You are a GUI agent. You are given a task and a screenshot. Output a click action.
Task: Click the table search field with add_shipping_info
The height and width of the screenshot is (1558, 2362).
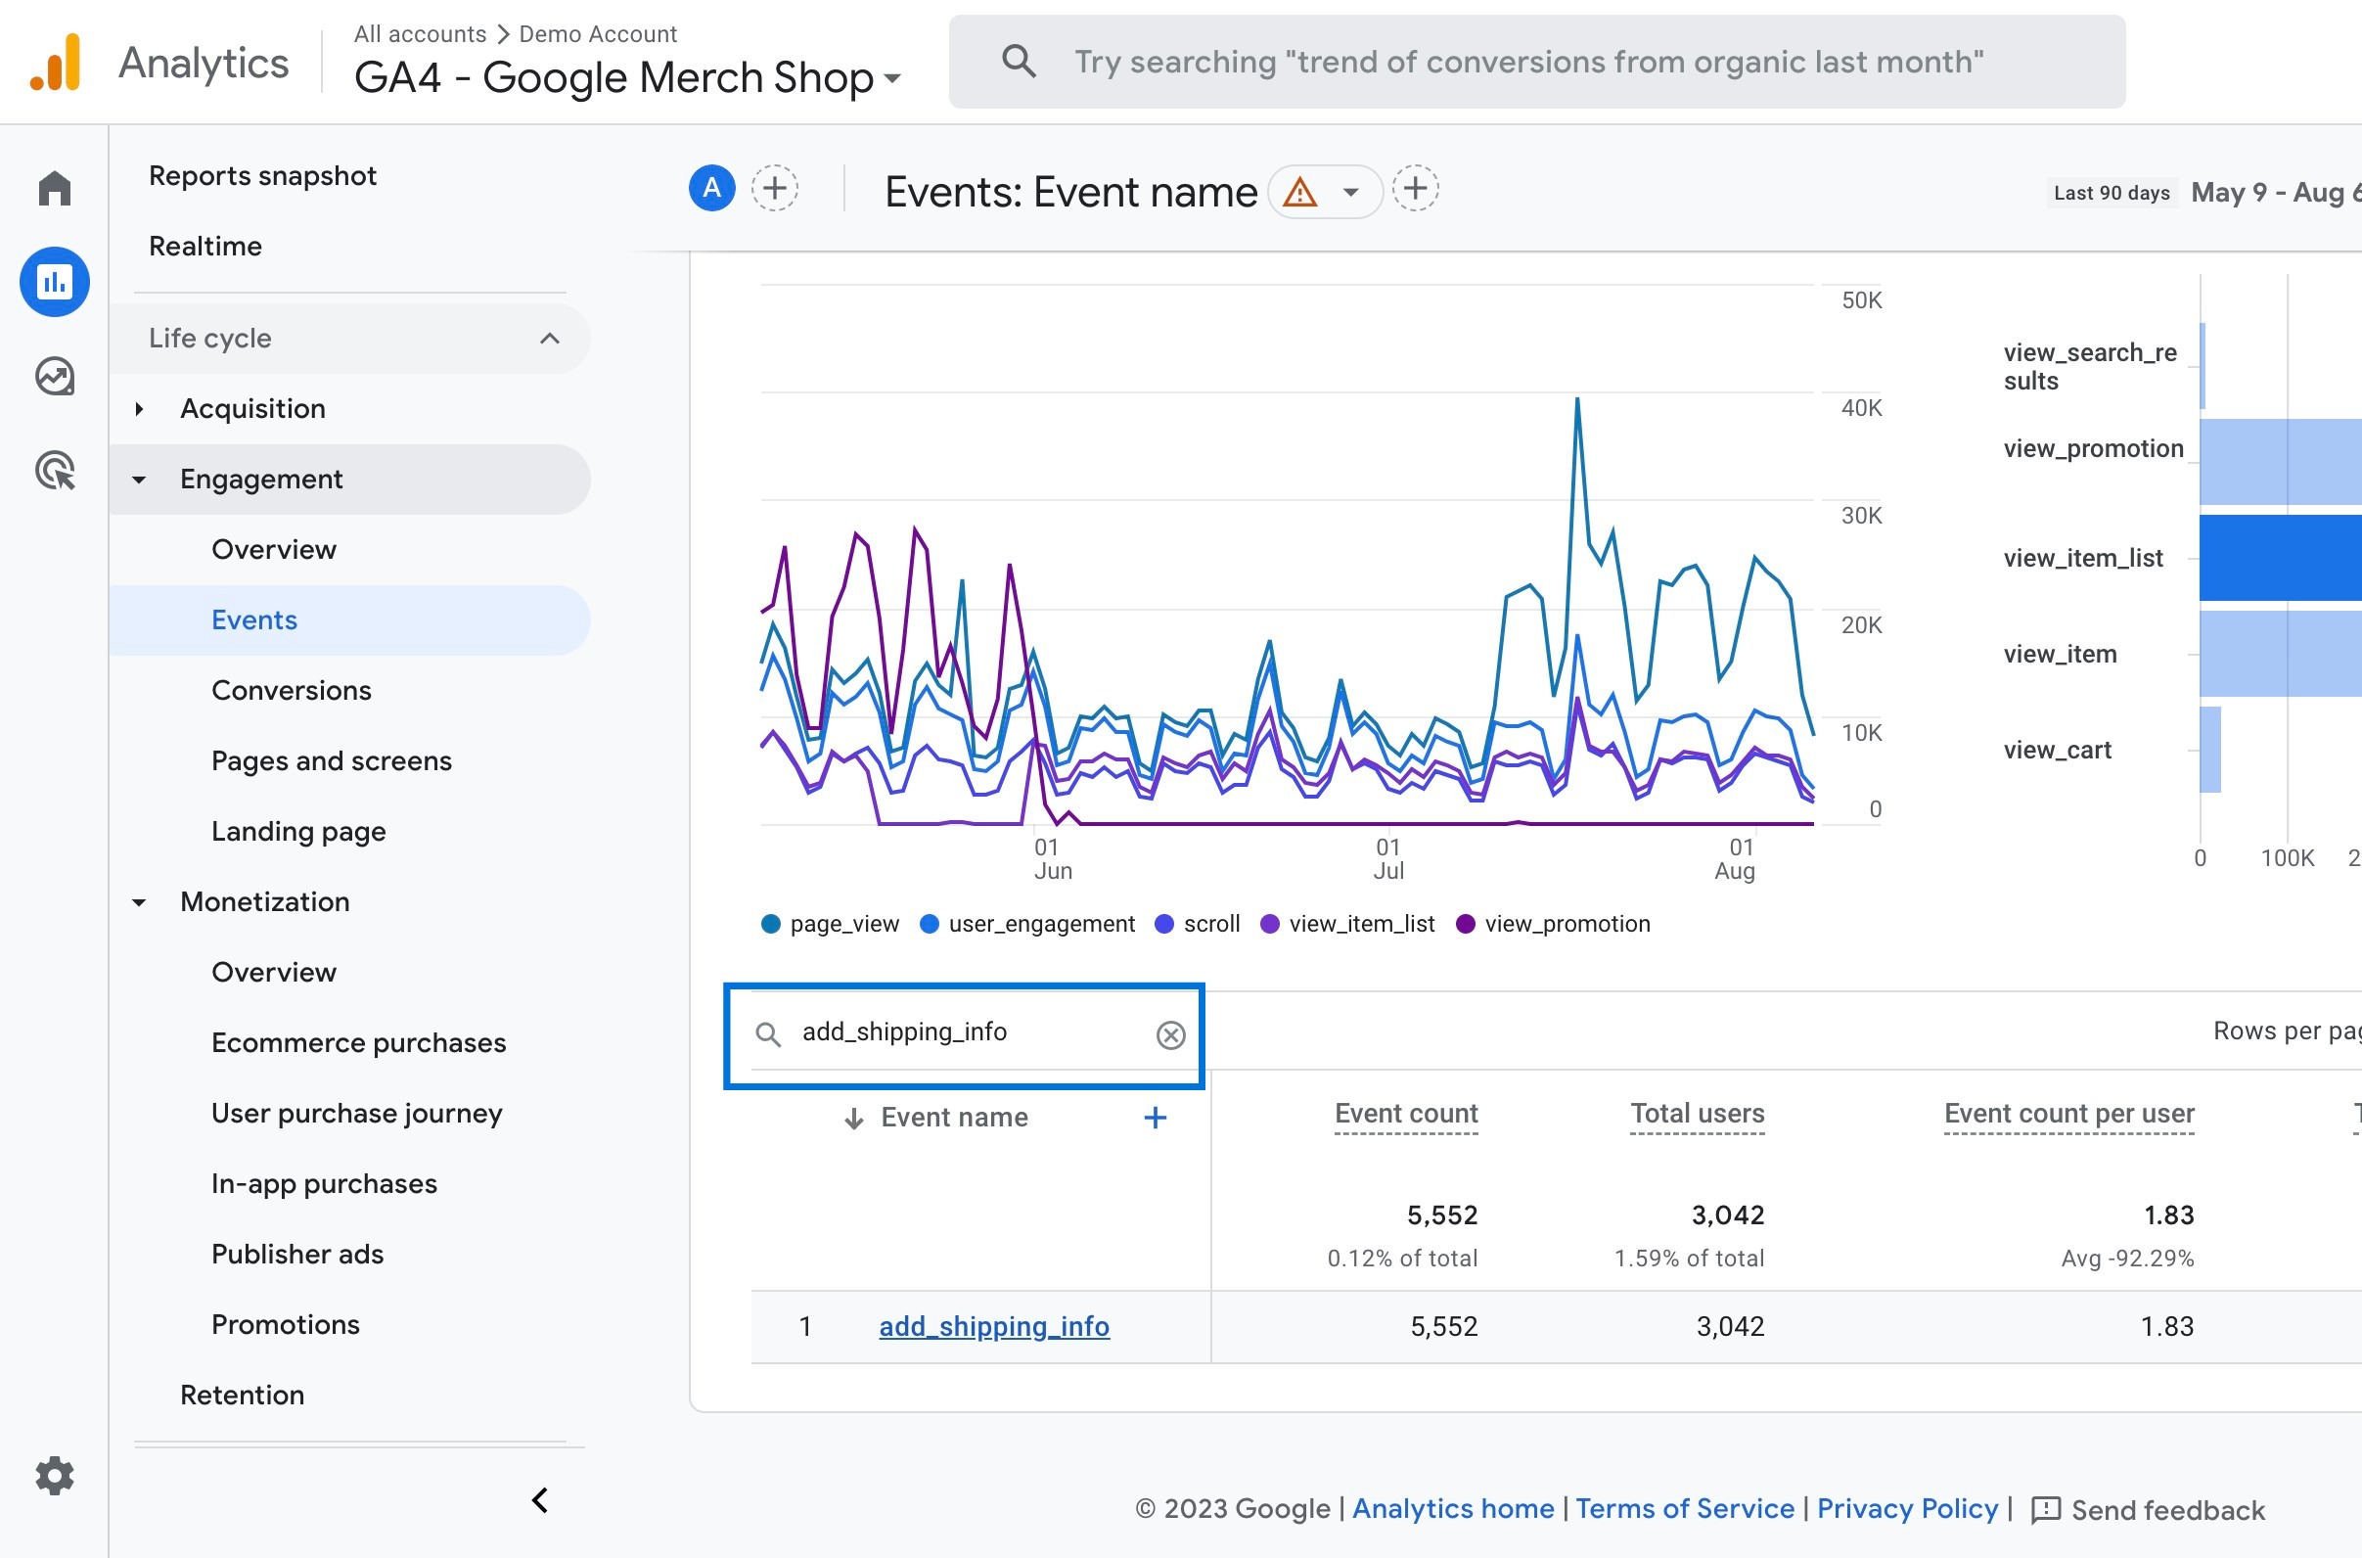tap(964, 1033)
